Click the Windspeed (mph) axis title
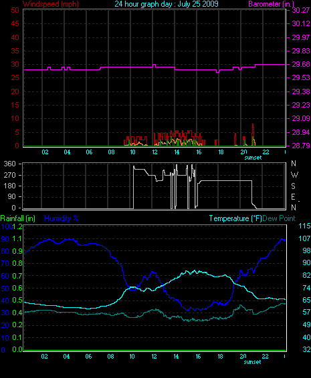311x378 pixels. point(50,4)
